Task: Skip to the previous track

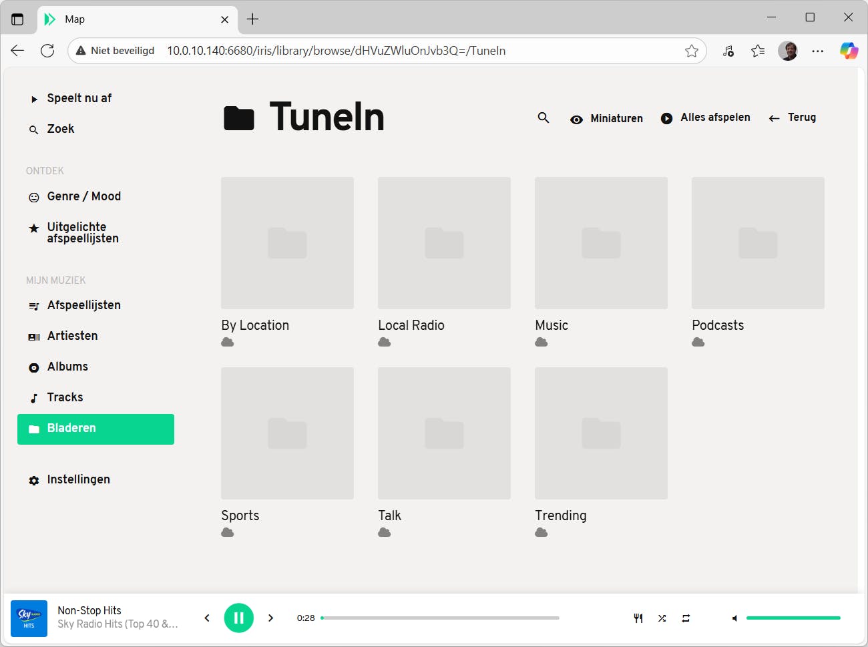Action: [x=207, y=618]
